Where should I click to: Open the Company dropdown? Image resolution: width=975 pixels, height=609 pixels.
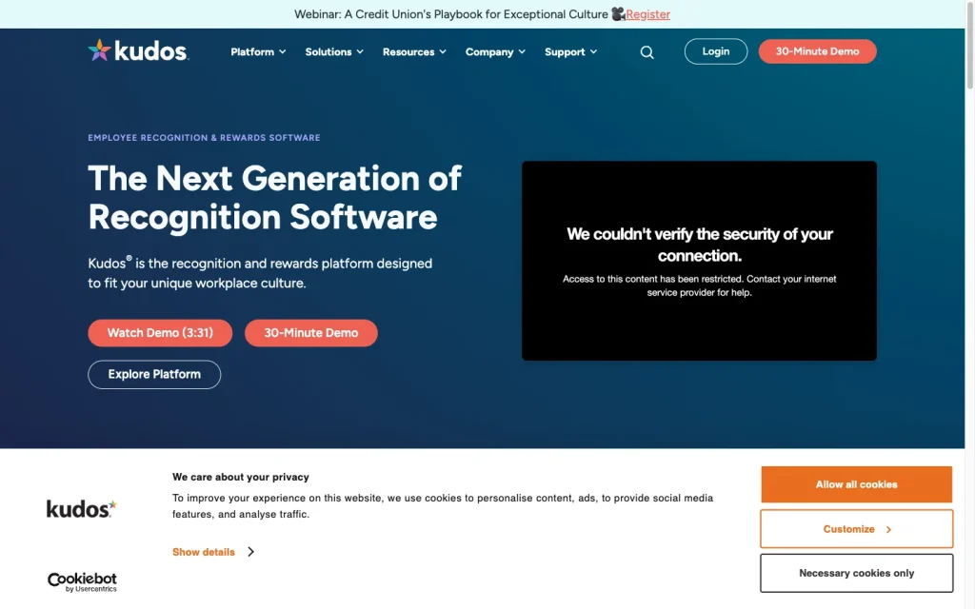pyautogui.click(x=495, y=51)
